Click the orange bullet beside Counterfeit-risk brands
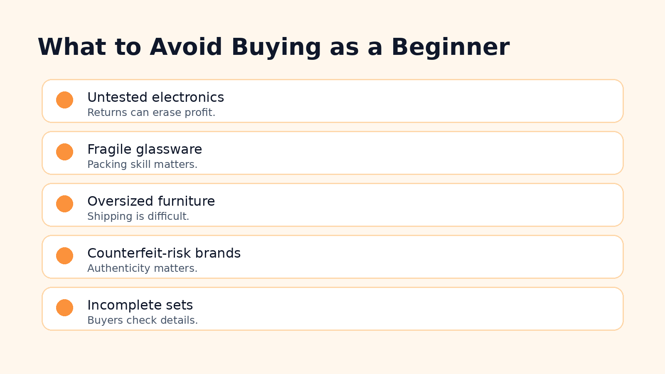The width and height of the screenshot is (665, 374). tap(64, 256)
